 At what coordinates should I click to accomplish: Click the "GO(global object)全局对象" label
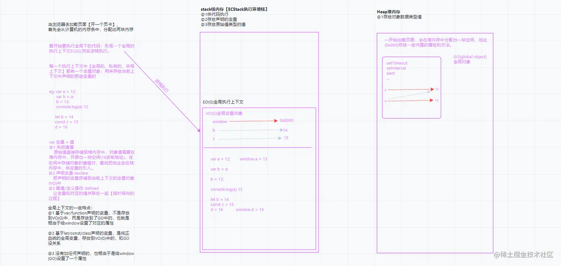coord(469,59)
